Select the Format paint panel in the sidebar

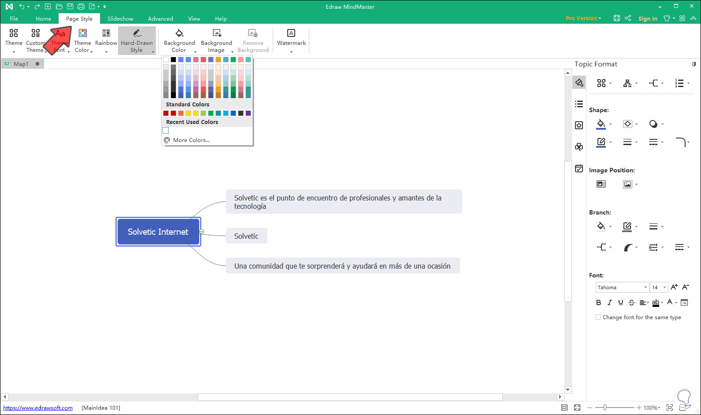pyautogui.click(x=579, y=83)
